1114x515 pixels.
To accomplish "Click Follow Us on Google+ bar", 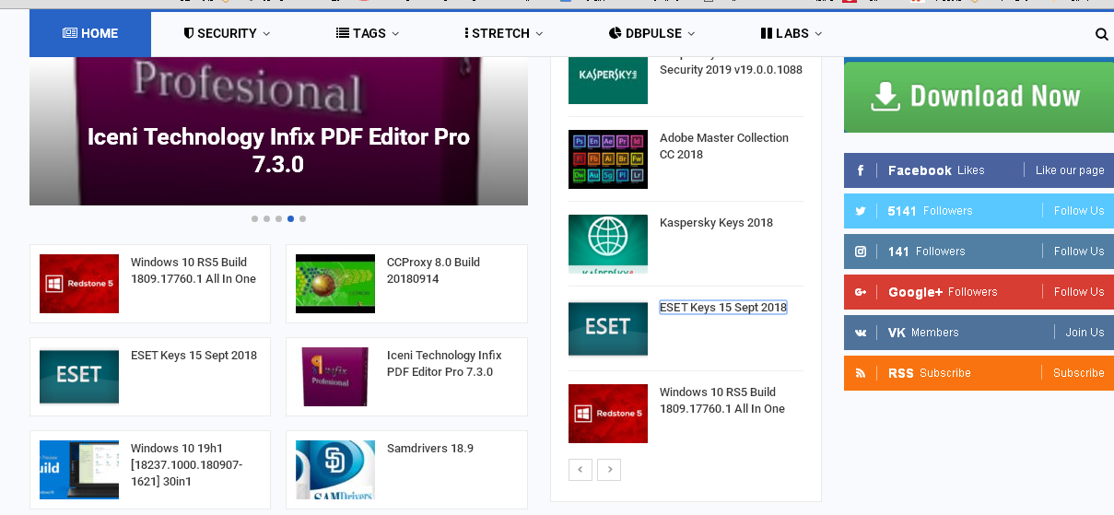I will (x=1079, y=292).
